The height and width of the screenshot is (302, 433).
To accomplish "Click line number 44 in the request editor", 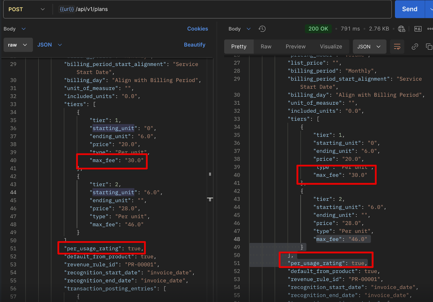I will coord(13,192).
